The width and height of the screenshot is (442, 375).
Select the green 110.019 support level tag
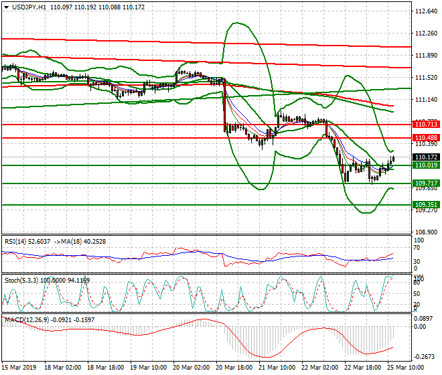point(426,165)
